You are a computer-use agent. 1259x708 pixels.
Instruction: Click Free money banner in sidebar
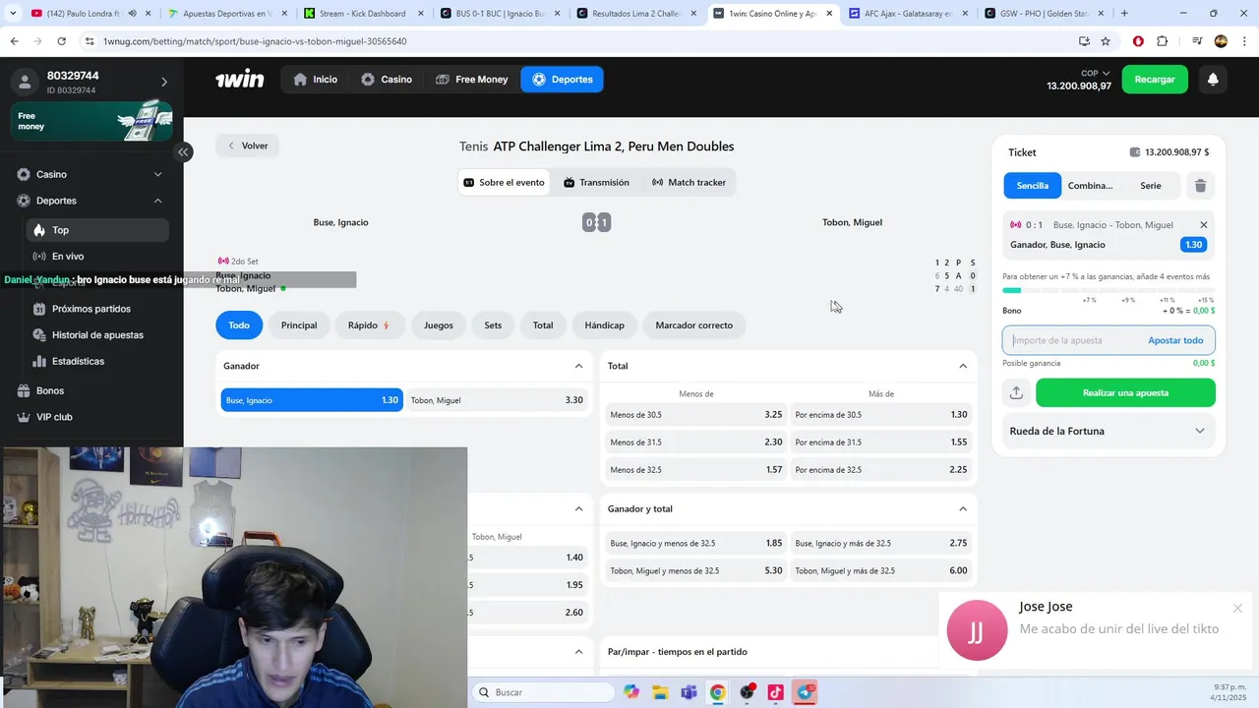pyautogui.click(x=91, y=121)
